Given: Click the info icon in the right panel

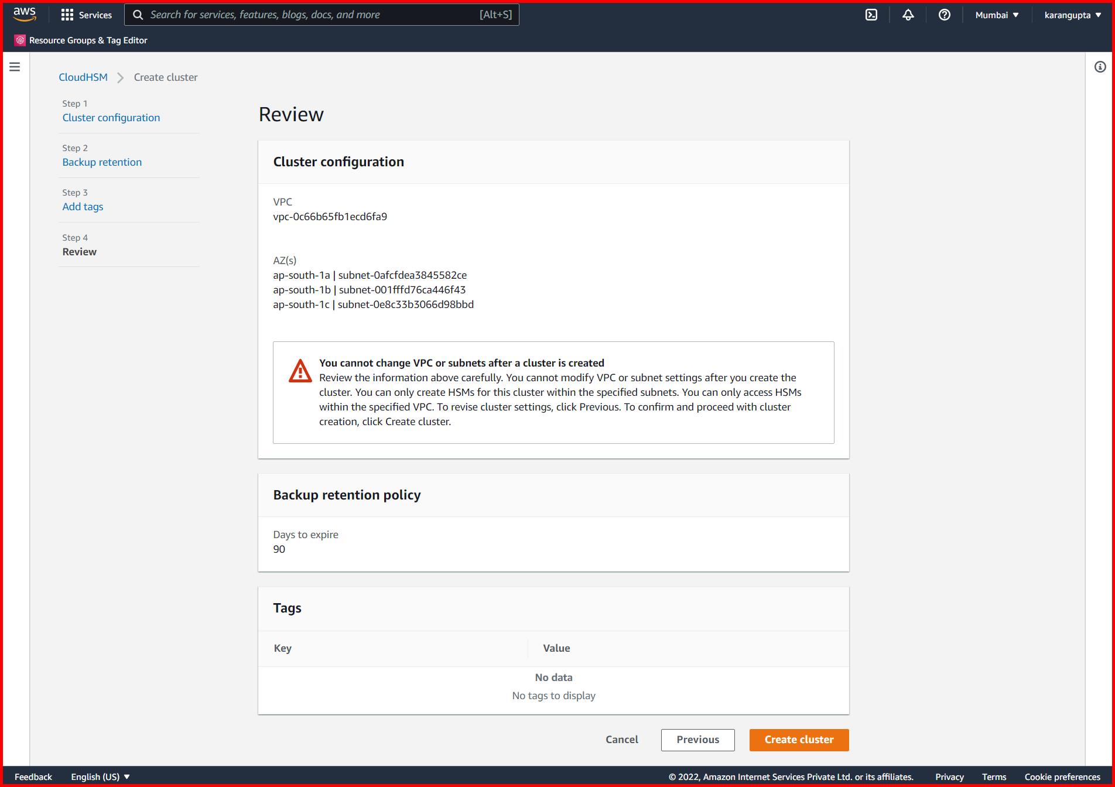Looking at the screenshot, I should point(1099,67).
